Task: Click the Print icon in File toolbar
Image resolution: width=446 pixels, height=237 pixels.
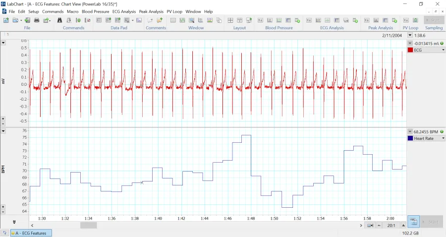Action: [x=37, y=20]
